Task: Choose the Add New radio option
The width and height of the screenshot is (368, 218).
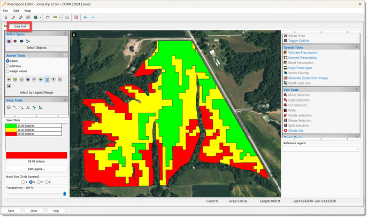Action: [7, 66]
